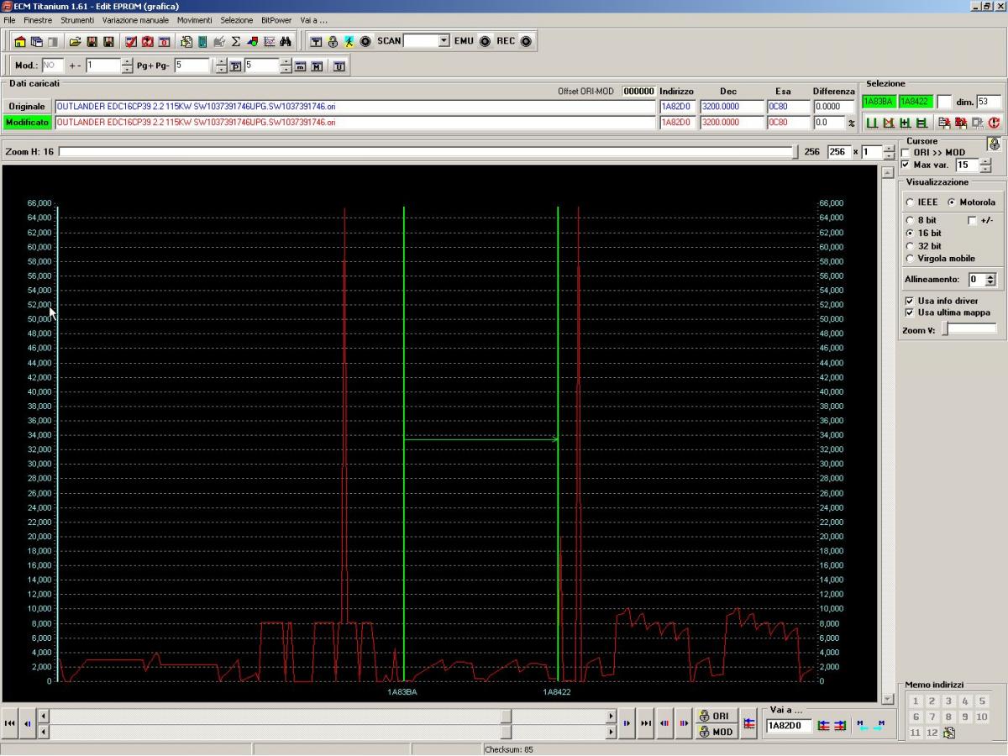Click the selection plus bracket icon
Screen dimensions: 1008x756
tap(904, 123)
